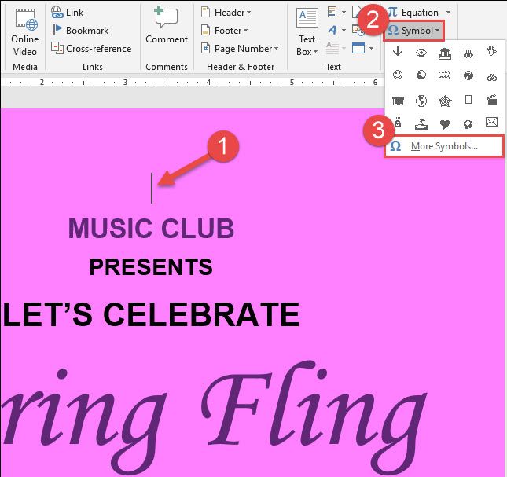Insert the eye symbol
The image size is (507, 477).
[421, 52]
